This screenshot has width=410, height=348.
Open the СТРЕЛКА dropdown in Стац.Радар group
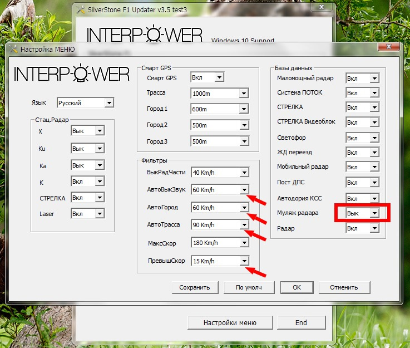[87, 198]
